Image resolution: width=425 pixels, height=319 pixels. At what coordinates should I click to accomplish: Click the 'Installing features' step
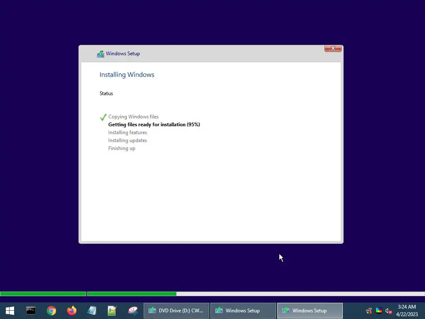pyautogui.click(x=127, y=133)
